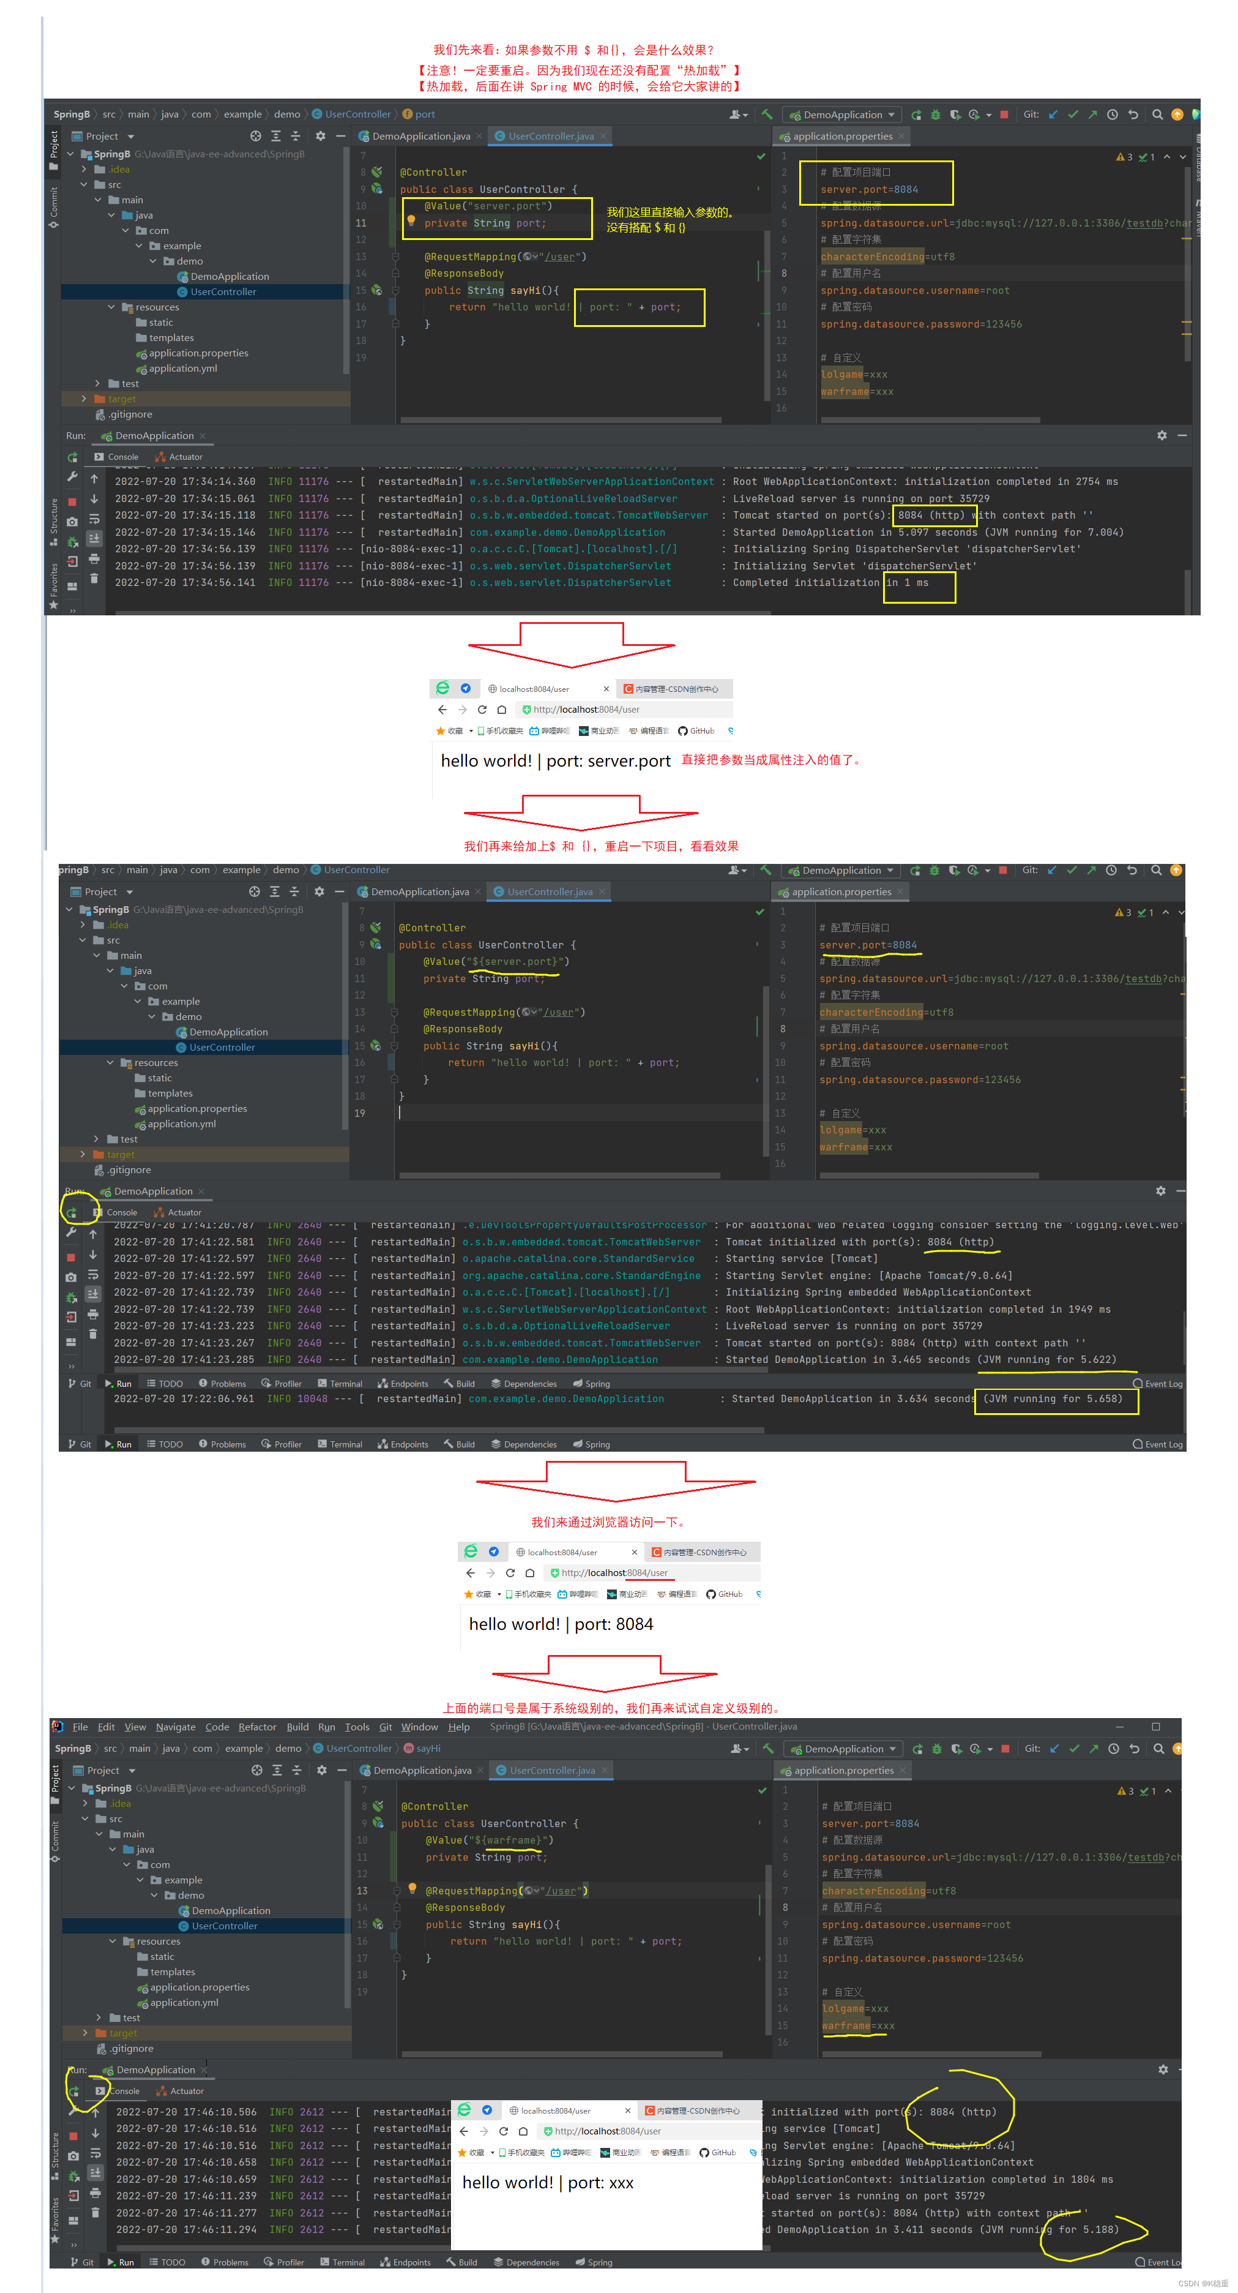Expand .idea folder in top IDE tree

[x=84, y=169]
